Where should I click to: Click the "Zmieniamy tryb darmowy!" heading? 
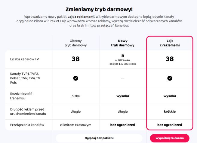(x=99, y=9)
